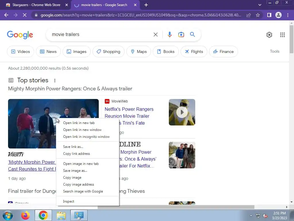Screen dimensions: 294x221
Task: Open a new tab with plus button
Action: [146, 5]
